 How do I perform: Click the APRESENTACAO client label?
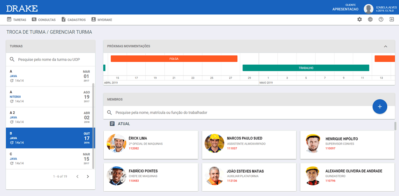pyautogui.click(x=345, y=9)
